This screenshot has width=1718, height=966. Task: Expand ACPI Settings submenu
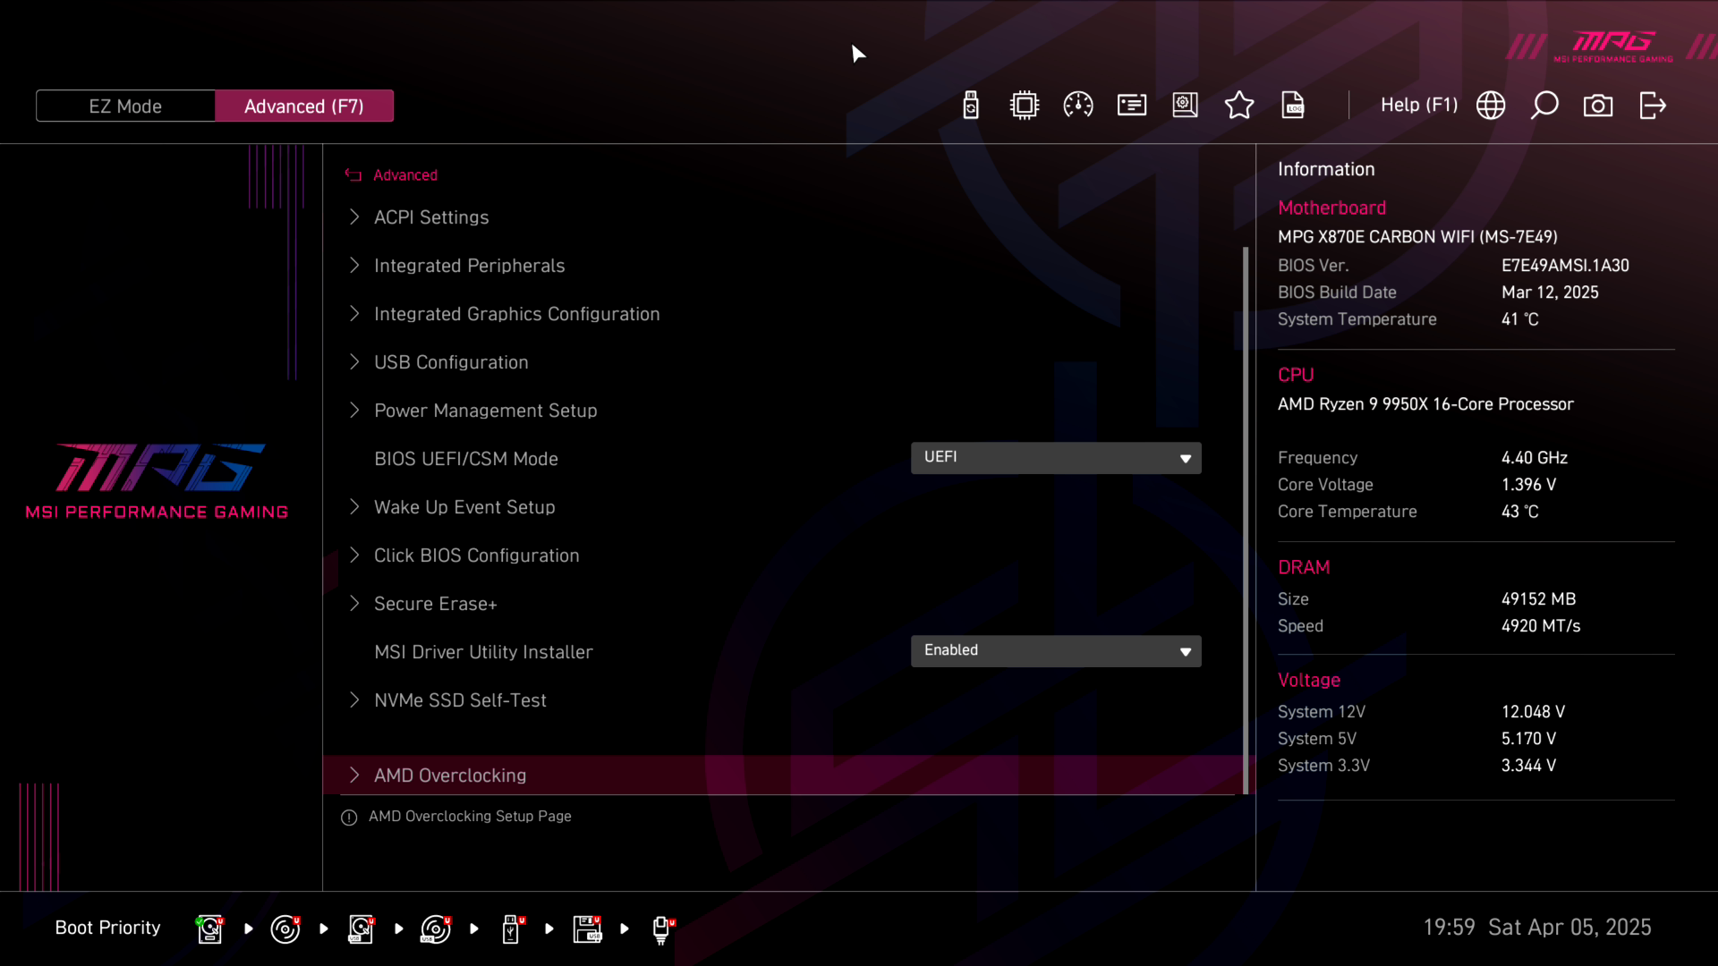431,217
